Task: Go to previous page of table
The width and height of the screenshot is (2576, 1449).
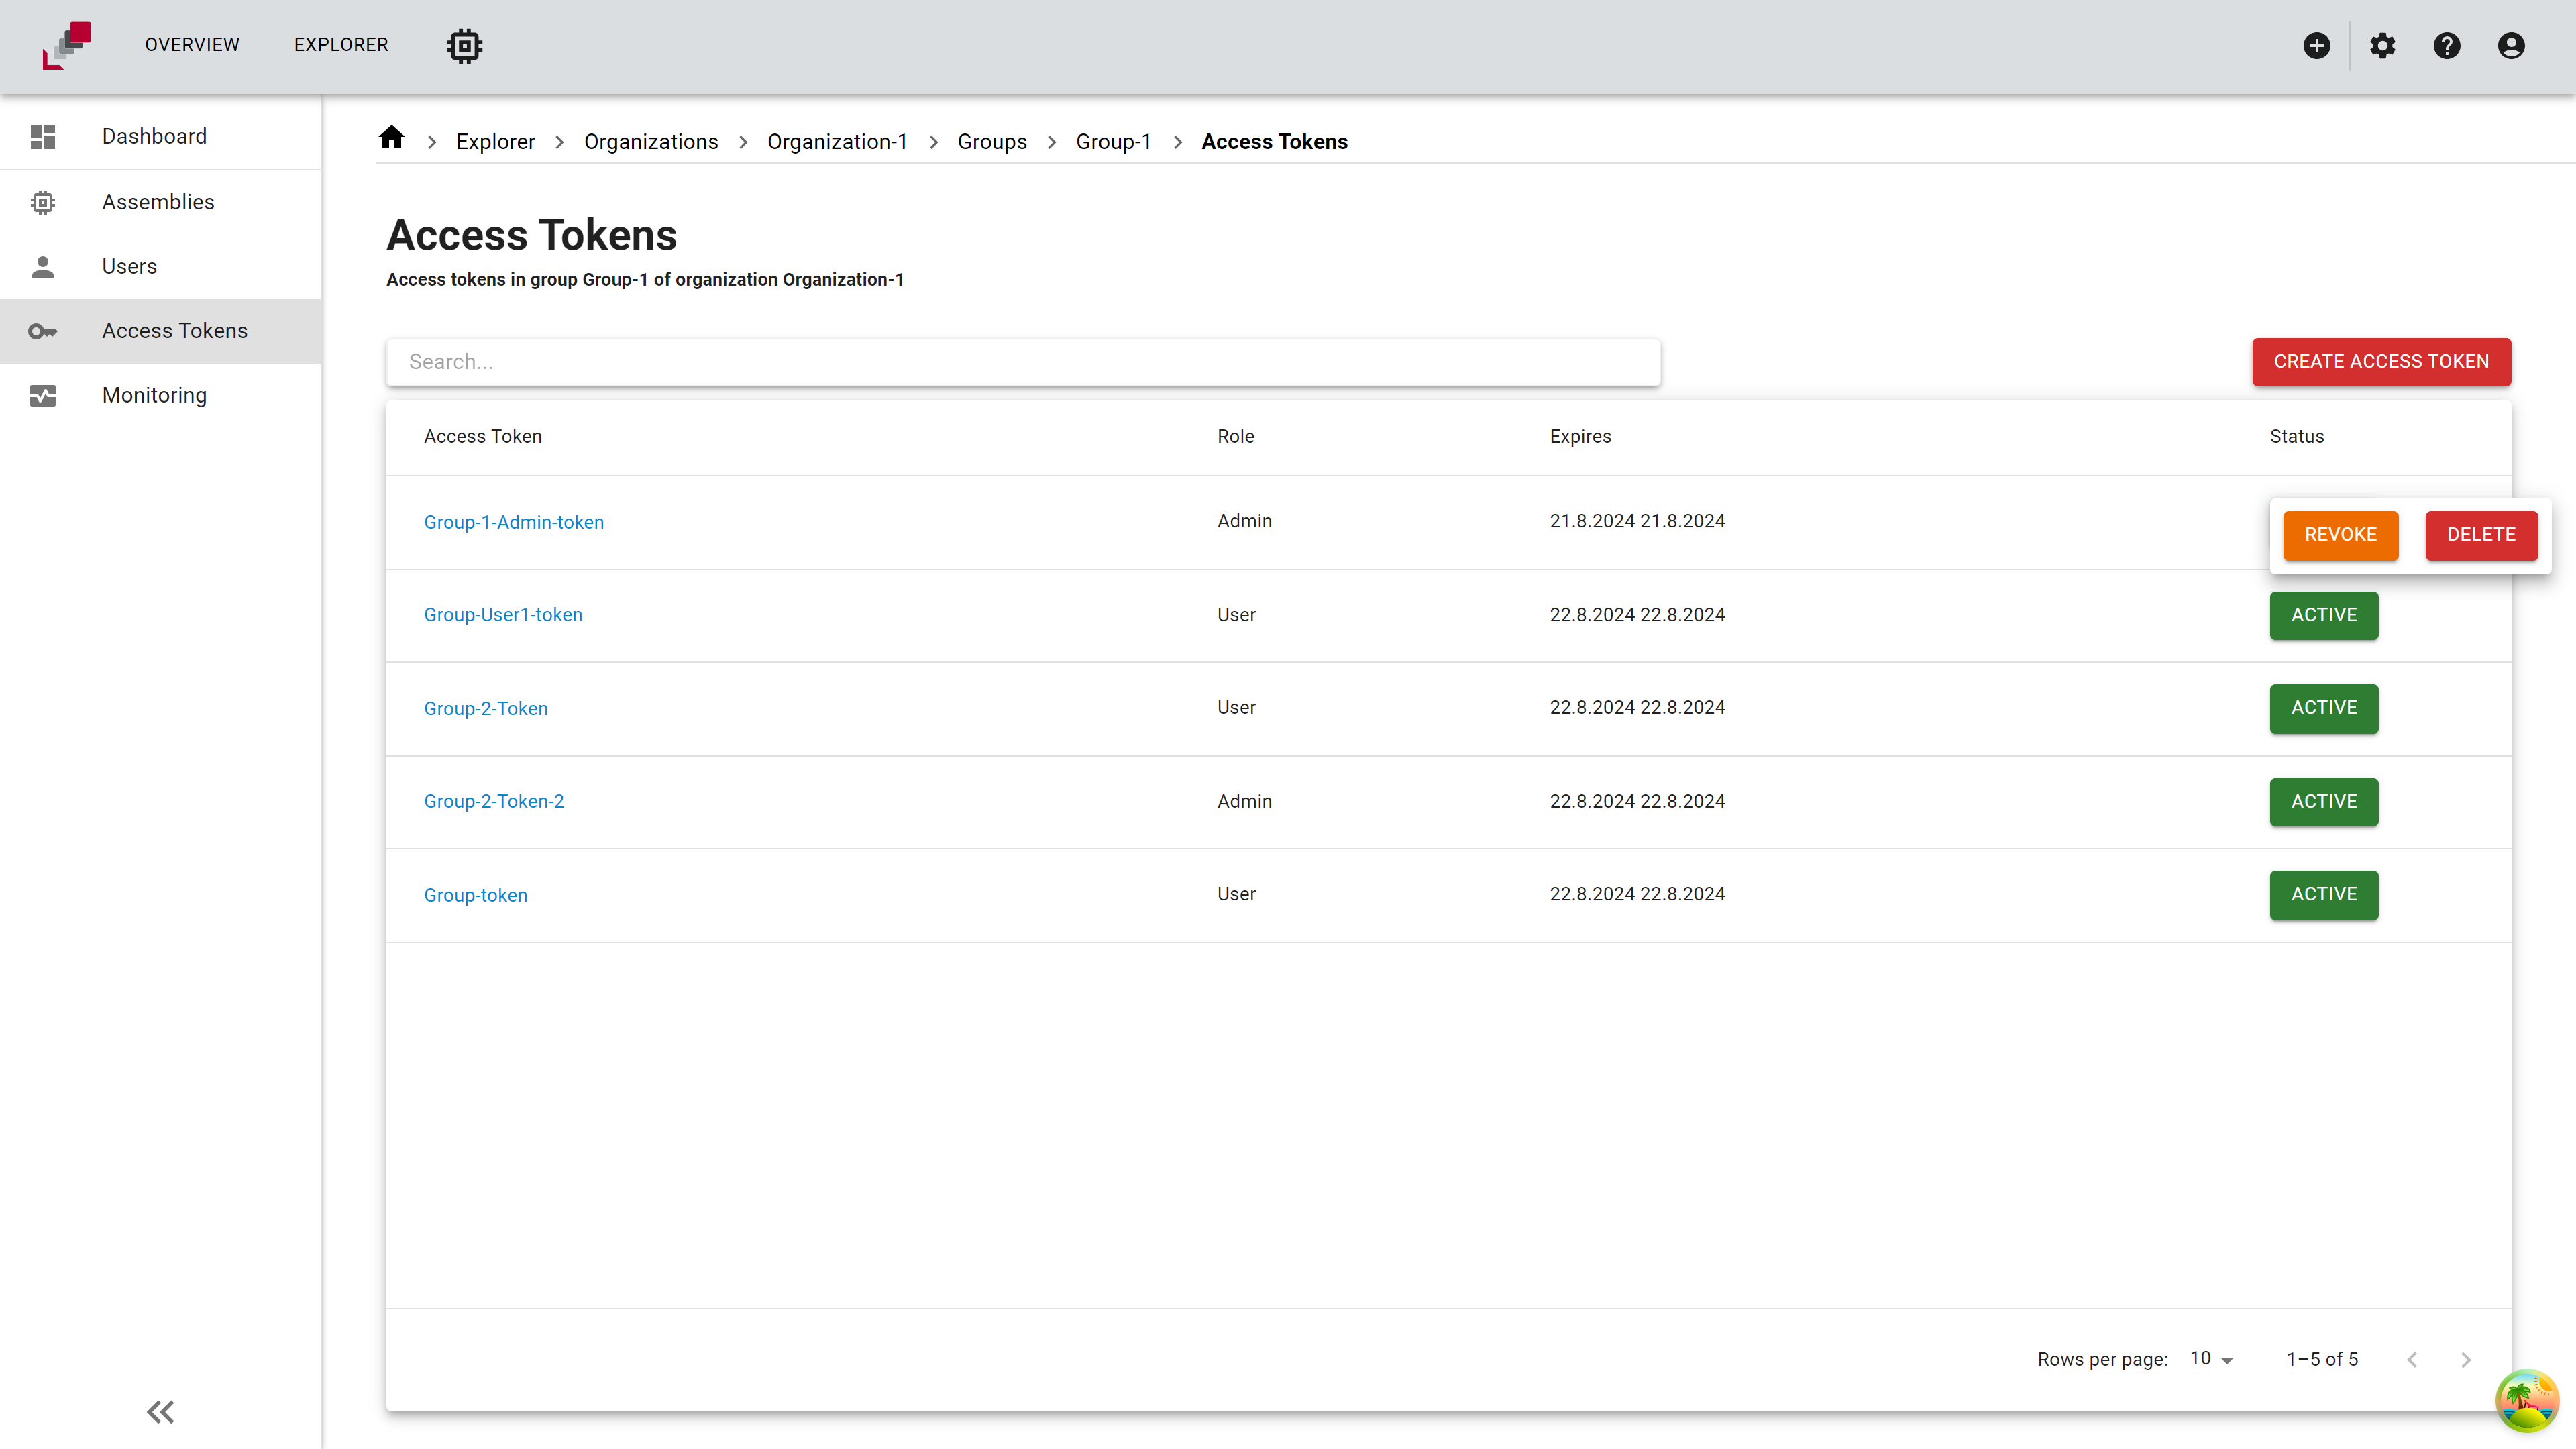Action: tap(2412, 1360)
